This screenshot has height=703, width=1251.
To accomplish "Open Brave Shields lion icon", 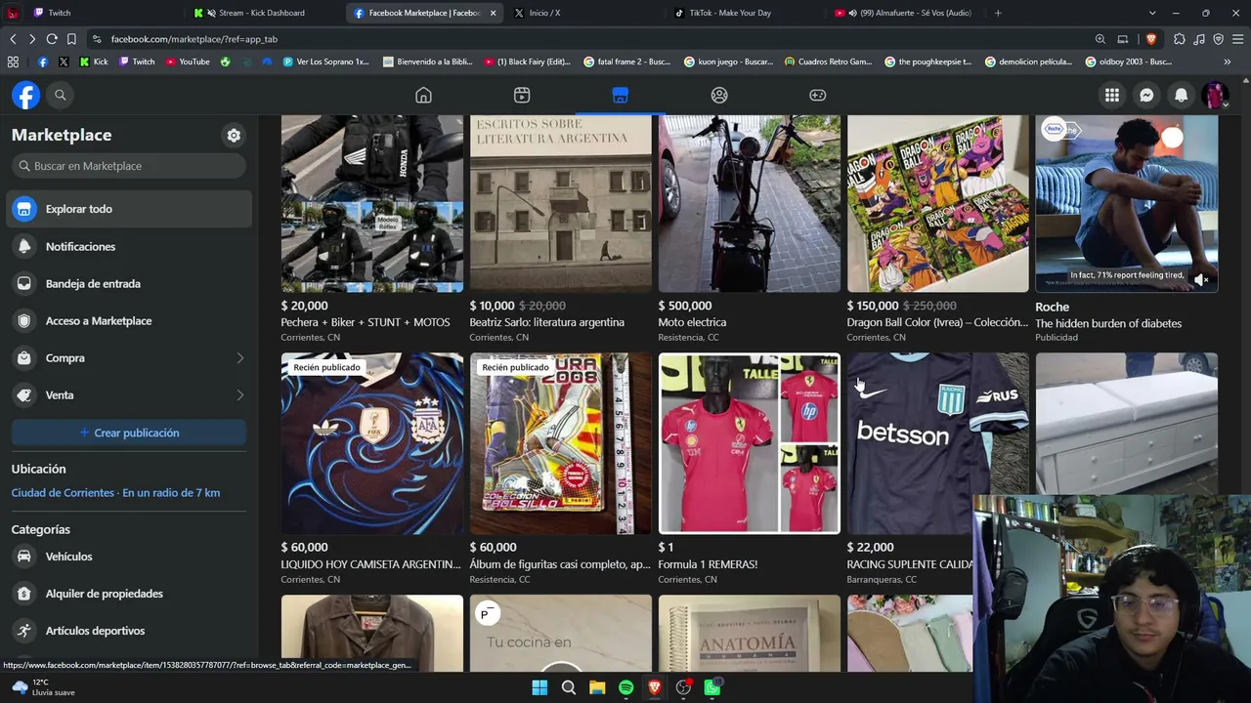I will point(1150,39).
